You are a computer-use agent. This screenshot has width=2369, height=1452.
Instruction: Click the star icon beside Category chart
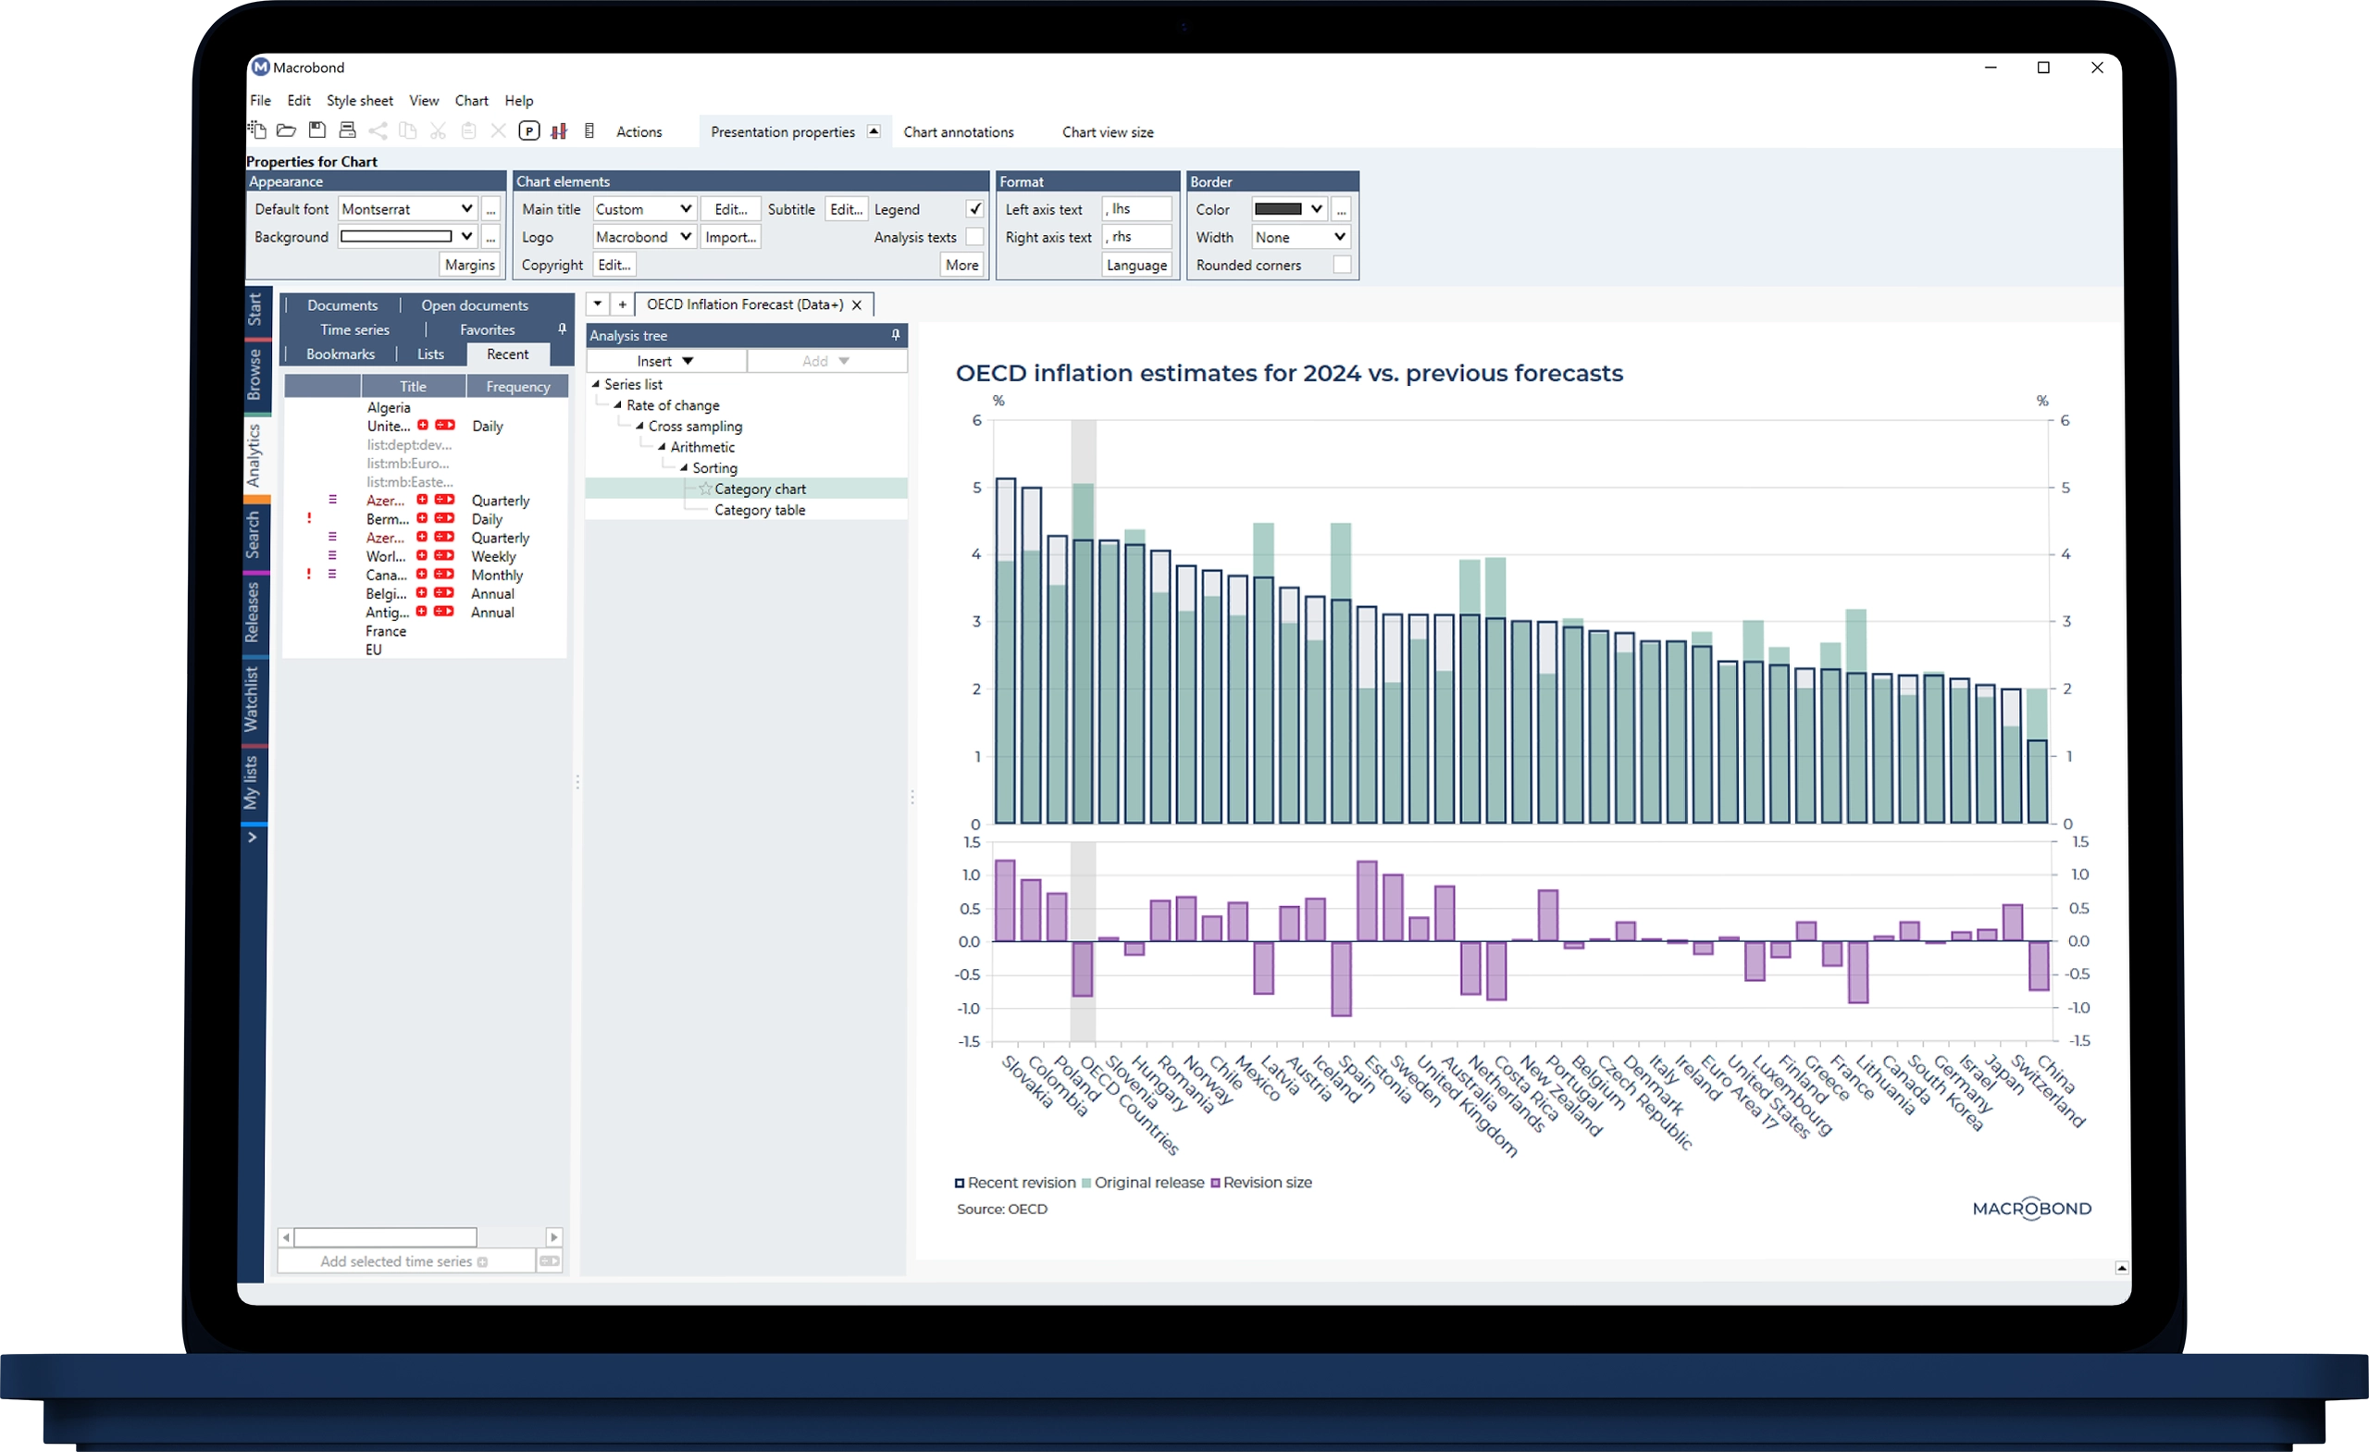pyautogui.click(x=705, y=489)
